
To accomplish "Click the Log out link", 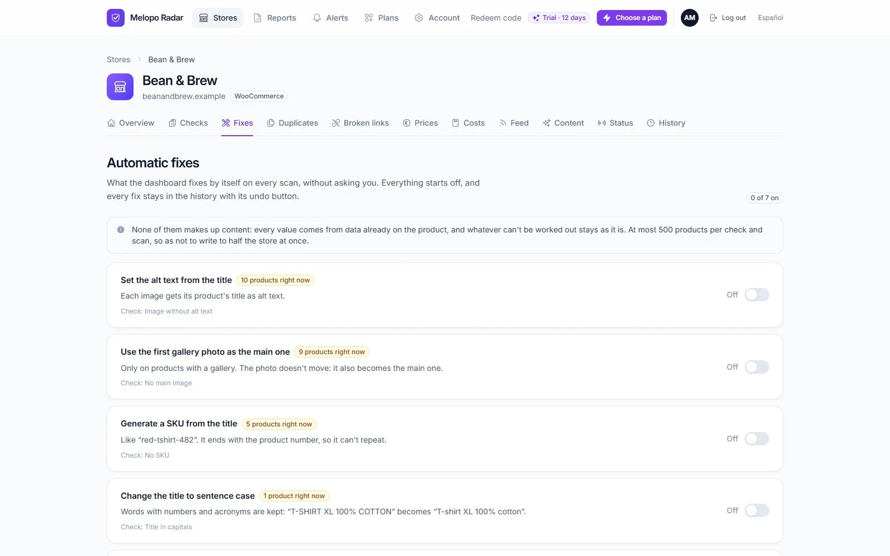I will tap(728, 18).
